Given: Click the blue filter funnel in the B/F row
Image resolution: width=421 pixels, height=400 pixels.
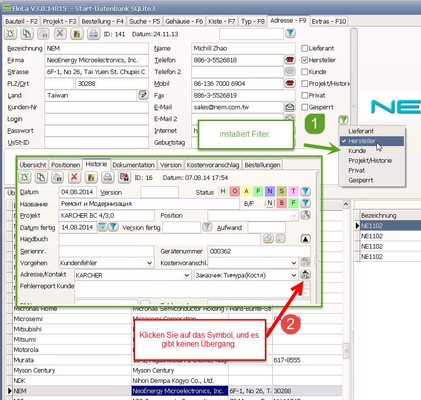Looking at the screenshot, I should pyautogui.click(x=305, y=203).
